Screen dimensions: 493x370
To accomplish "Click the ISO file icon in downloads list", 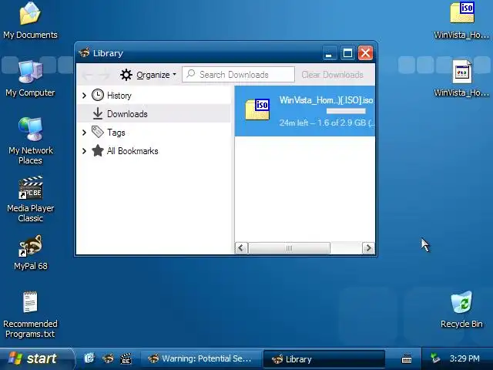I will click(257, 109).
